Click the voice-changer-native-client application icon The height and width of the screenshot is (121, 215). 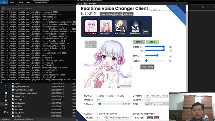[13, 93]
